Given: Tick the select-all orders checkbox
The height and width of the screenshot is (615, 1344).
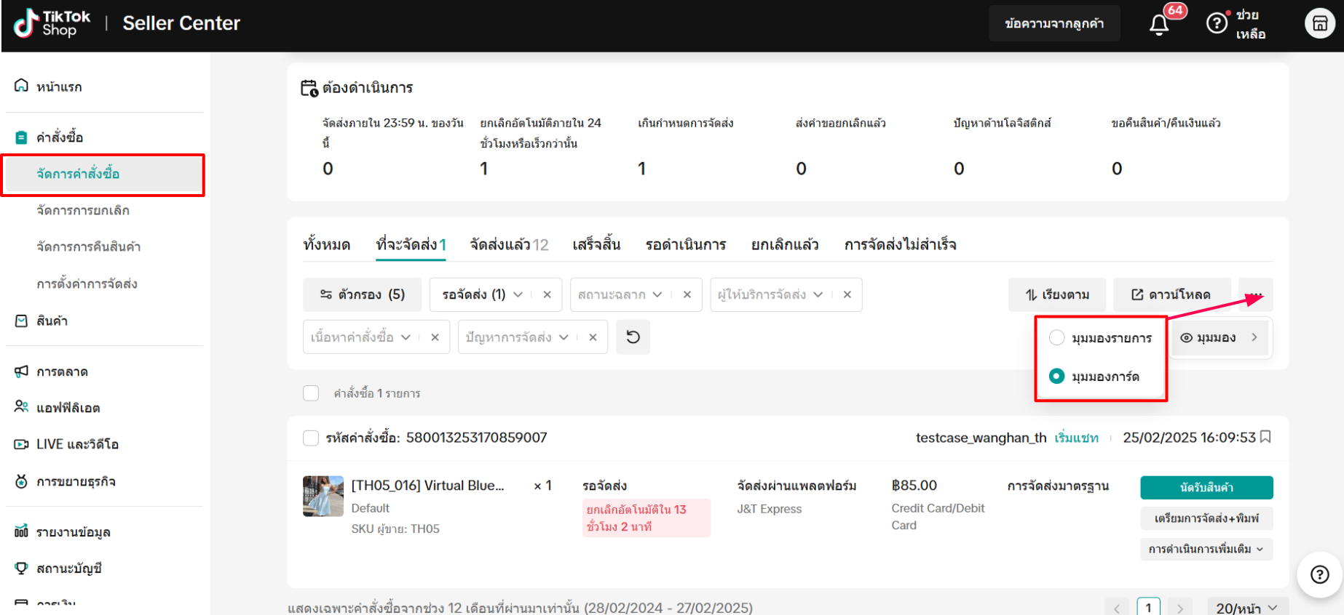Looking at the screenshot, I should pos(311,393).
